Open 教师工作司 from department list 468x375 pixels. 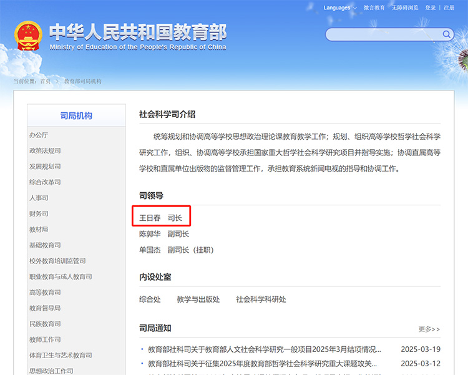[x=45, y=339]
